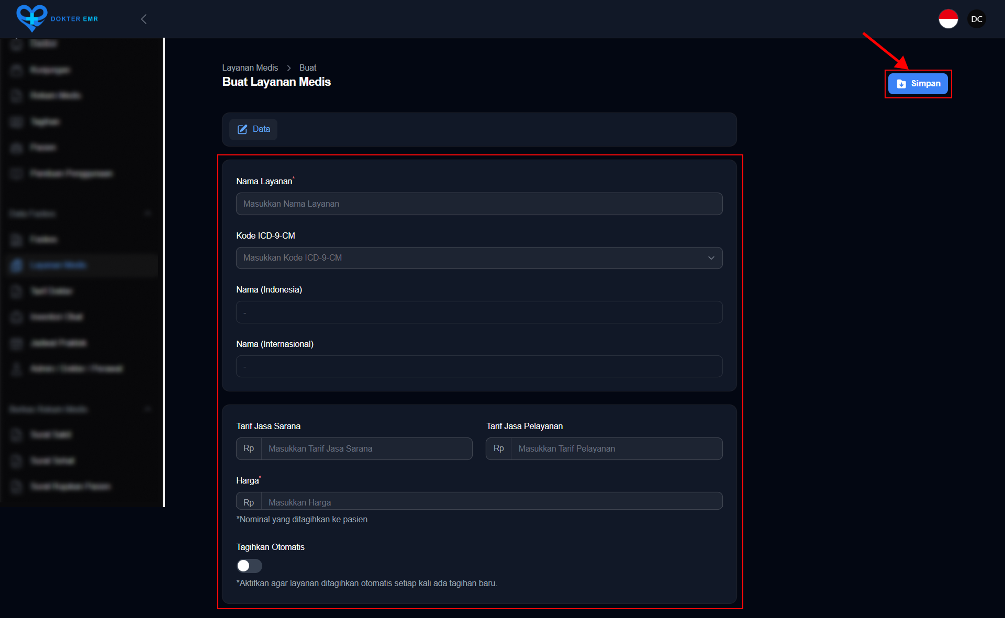Click the Buat Layanan Medis page heading

click(276, 82)
